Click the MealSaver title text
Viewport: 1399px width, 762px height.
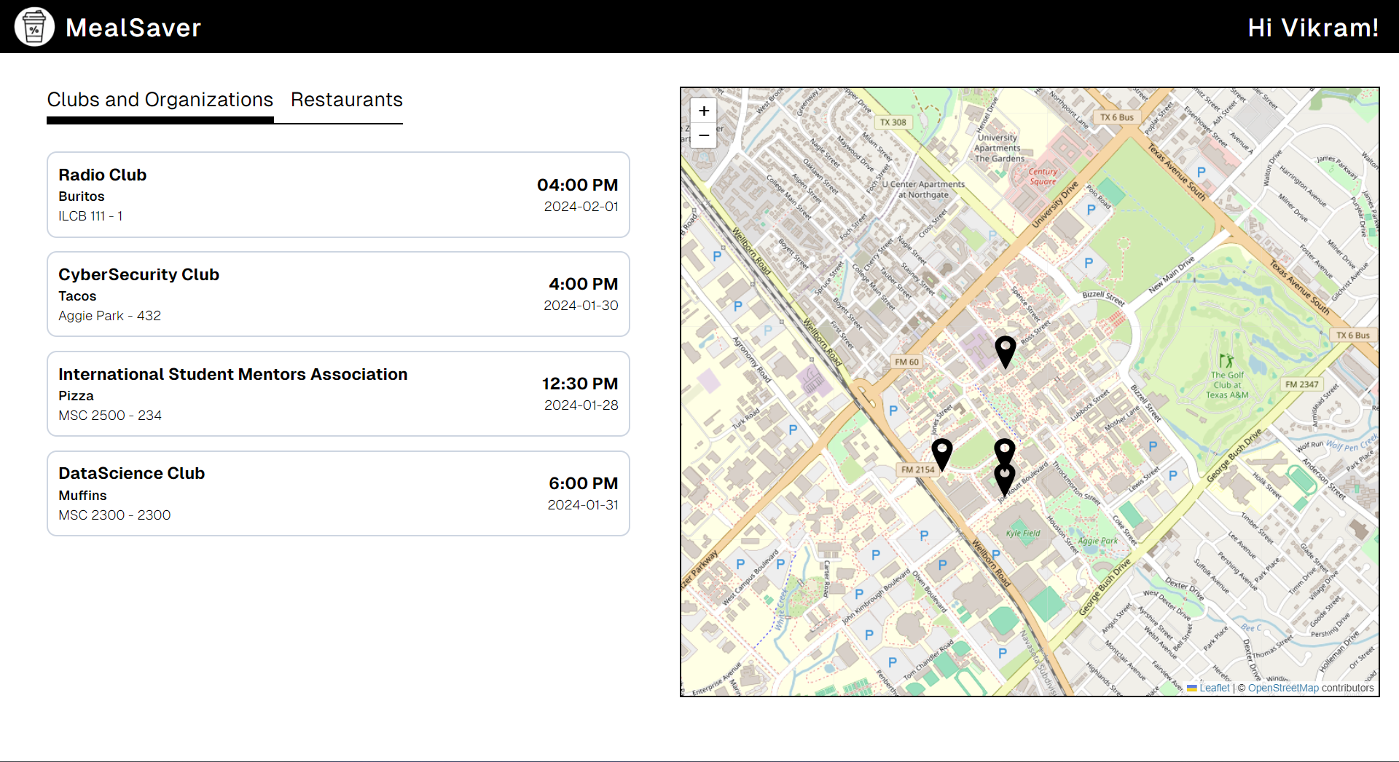click(x=133, y=28)
